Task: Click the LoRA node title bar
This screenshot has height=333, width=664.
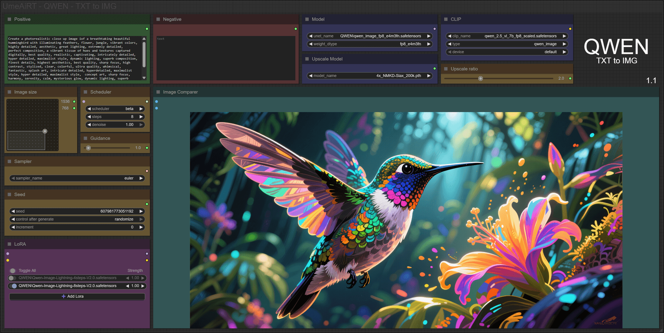Action: point(77,244)
